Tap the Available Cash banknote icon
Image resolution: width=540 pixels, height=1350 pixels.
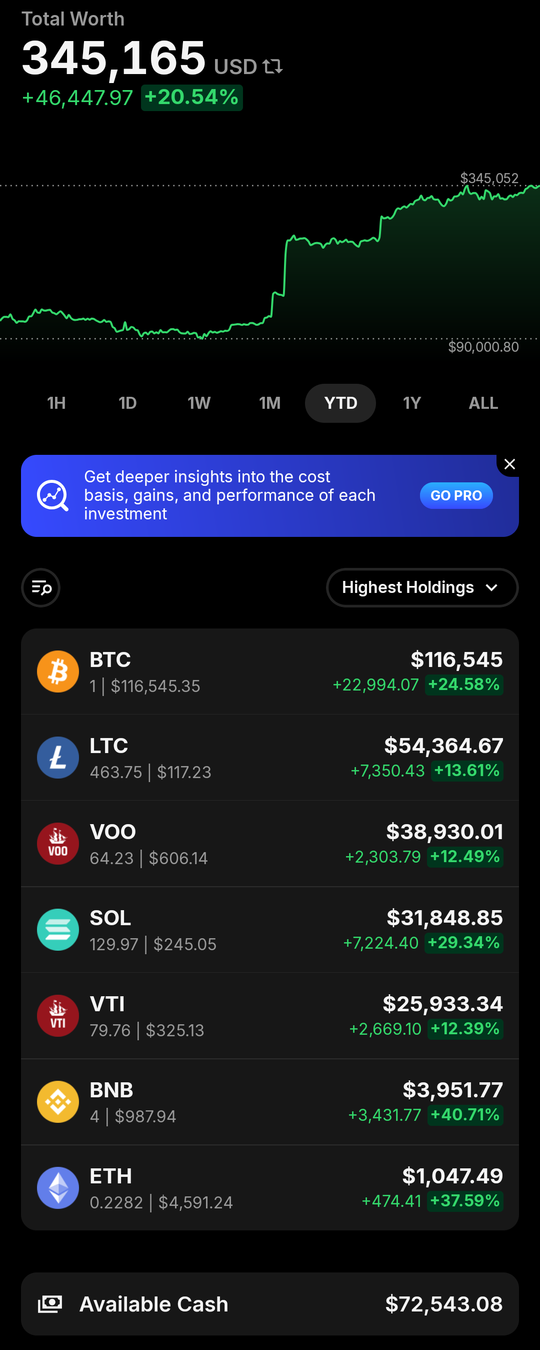[50, 1304]
